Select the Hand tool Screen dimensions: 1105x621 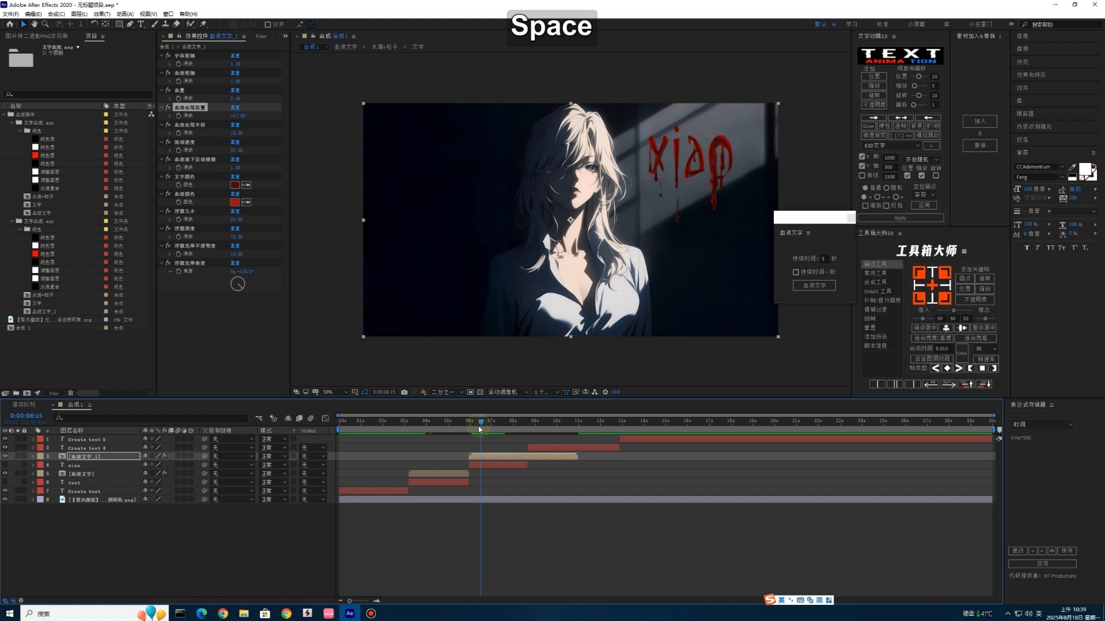click(34, 24)
